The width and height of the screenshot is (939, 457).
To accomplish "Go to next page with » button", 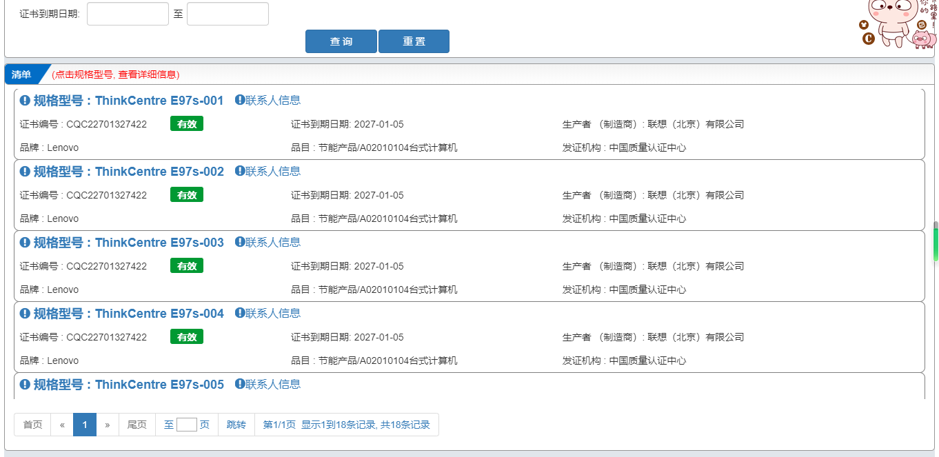I will (108, 425).
